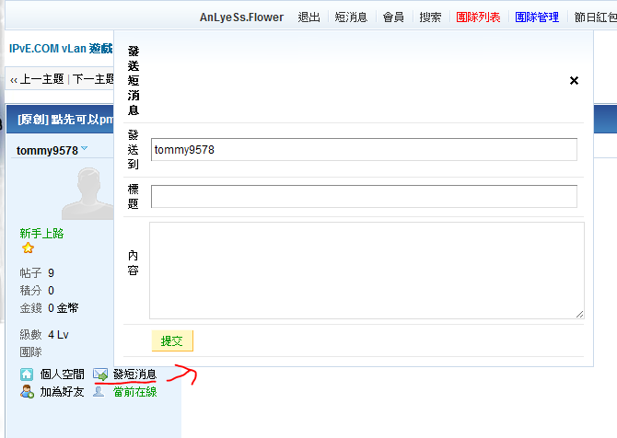Click the 個人空間 home icon
The image size is (617, 438).
27,375
